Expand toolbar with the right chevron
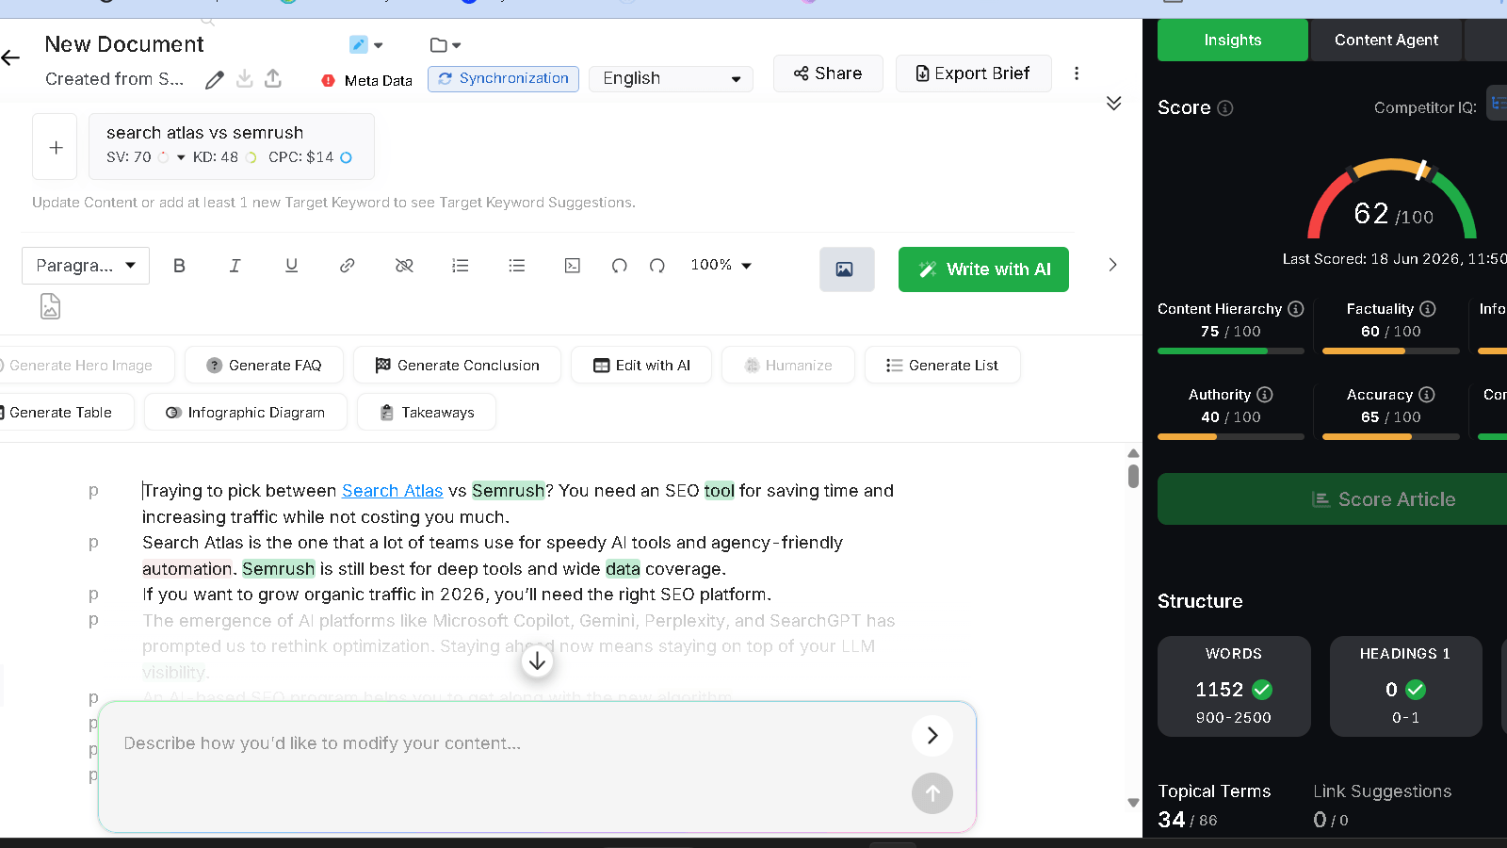Viewport: 1507px width, 848px height. [x=1112, y=265]
